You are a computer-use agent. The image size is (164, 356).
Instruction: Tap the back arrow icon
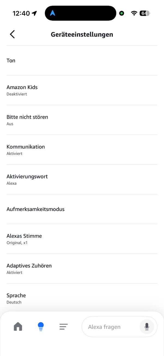tap(12, 34)
